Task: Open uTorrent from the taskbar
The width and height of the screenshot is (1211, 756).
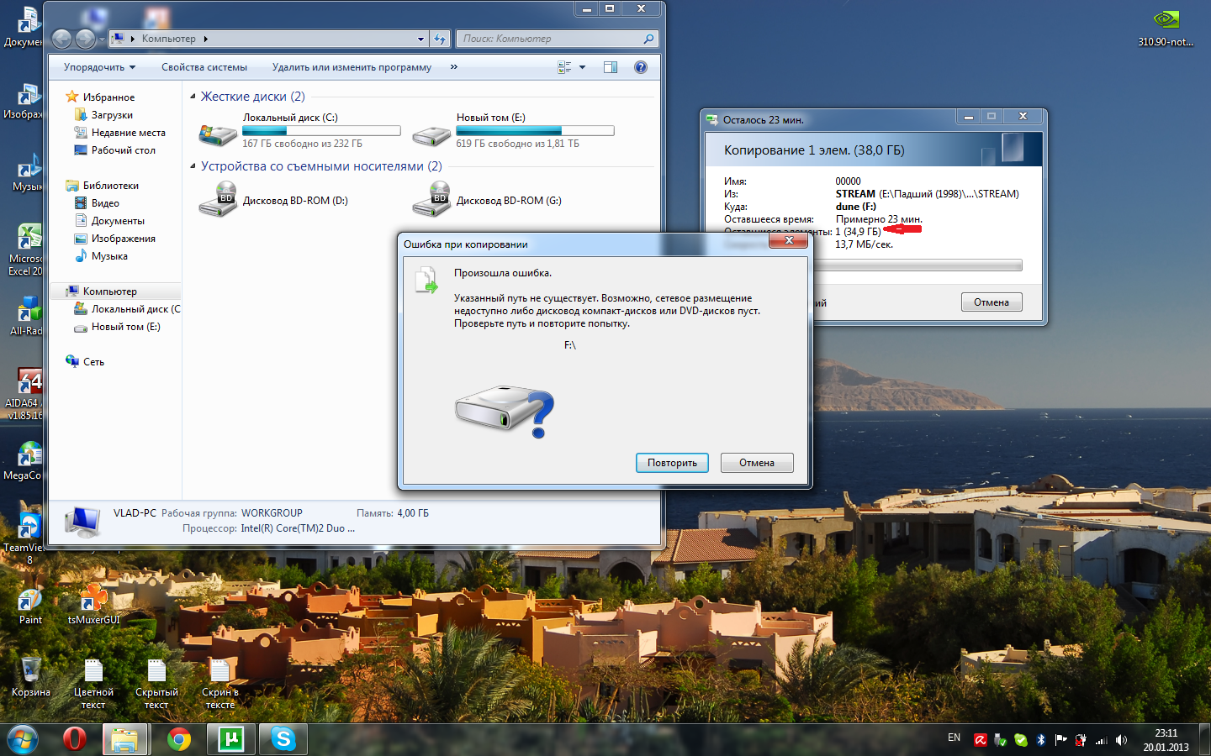Action: [231, 739]
